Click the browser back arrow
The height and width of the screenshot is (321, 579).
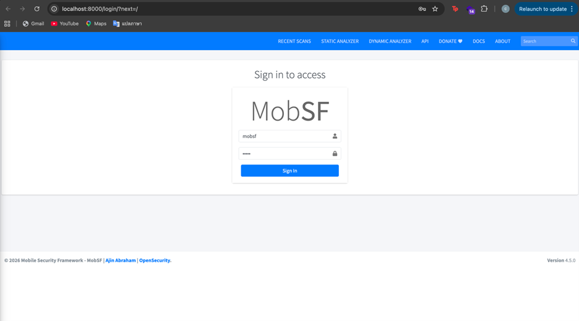point(8,9)
